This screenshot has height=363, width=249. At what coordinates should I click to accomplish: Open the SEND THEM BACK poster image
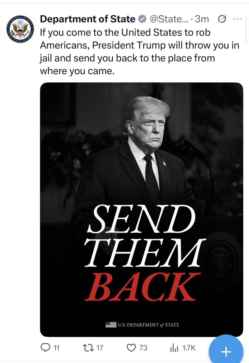click(x=141, y=210)
